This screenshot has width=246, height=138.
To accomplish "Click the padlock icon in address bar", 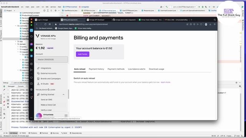I will point(56,25).
